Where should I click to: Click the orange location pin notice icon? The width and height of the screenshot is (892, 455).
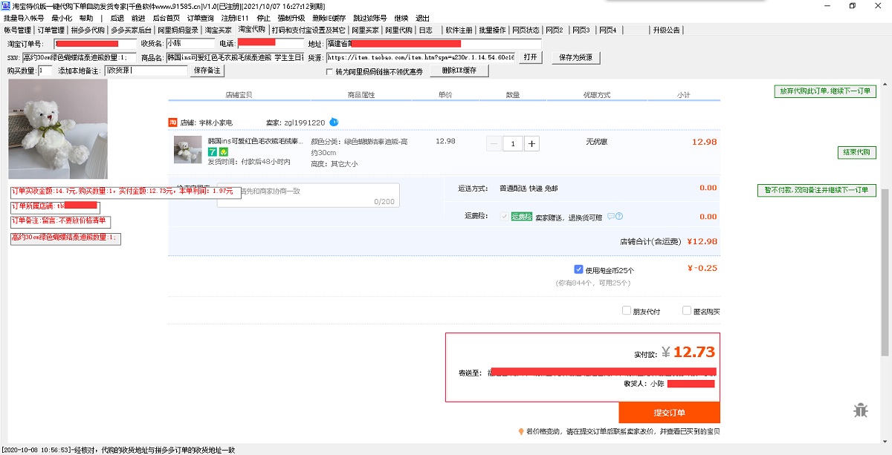click(521, 431)
